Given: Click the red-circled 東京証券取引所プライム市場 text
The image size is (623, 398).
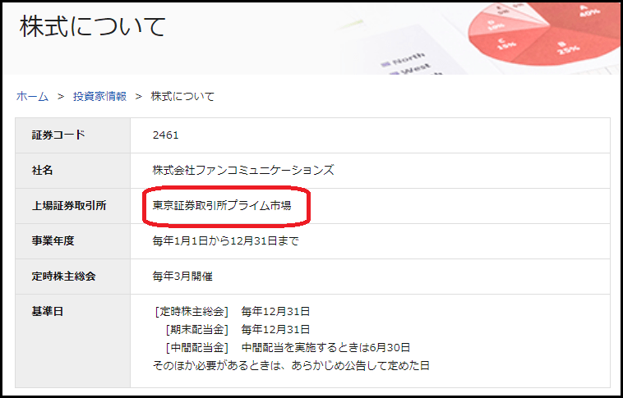Looking at the screenshot, I should pyautogui.click(x=222, y=206).
